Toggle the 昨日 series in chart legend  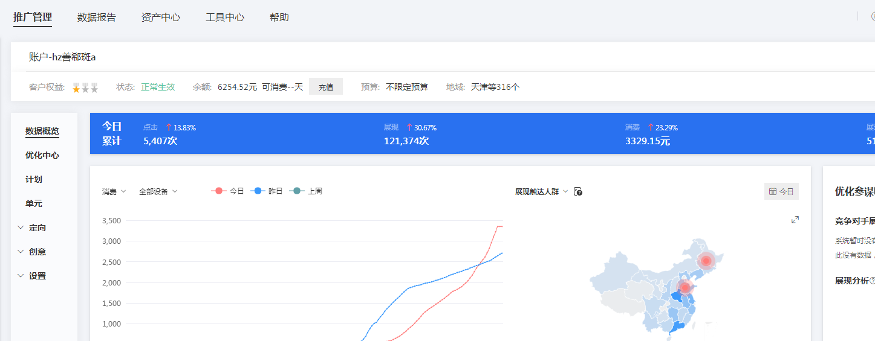click(266, 191)
